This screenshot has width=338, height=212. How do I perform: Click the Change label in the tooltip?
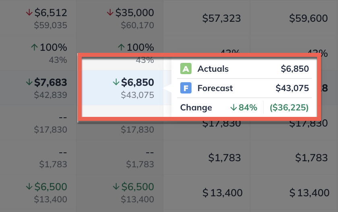click(x=196, y=108)
